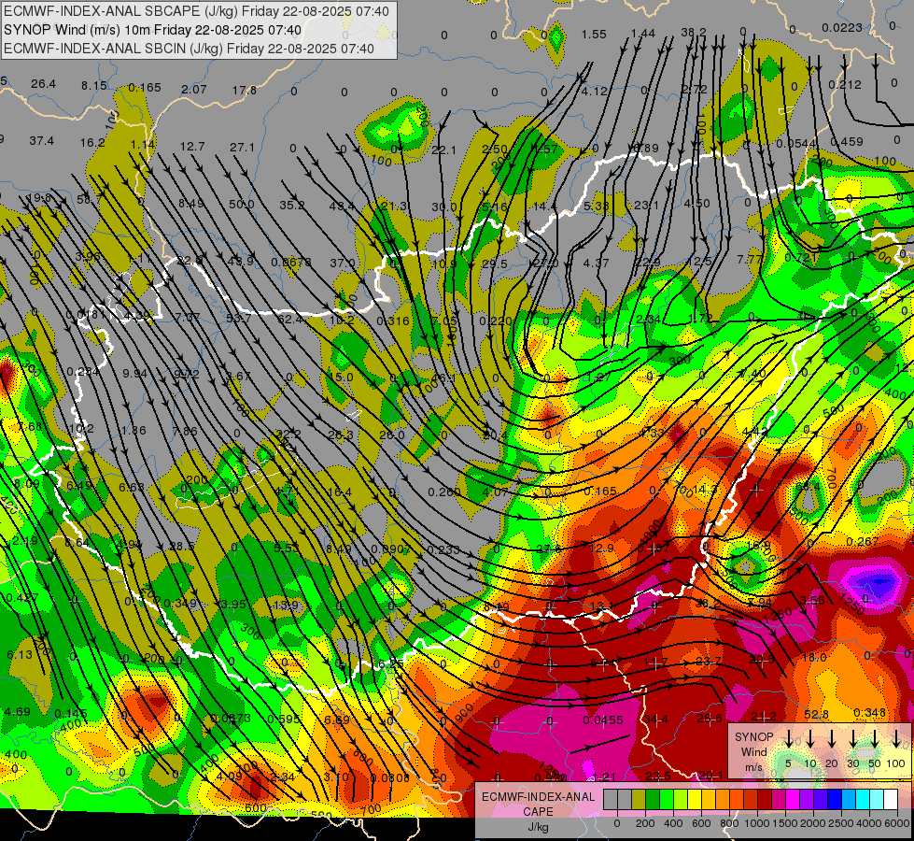This screenshot has height=841, width=914.
Task: Click the wind arrow above 100 m/s
Action: pos(896,739)
